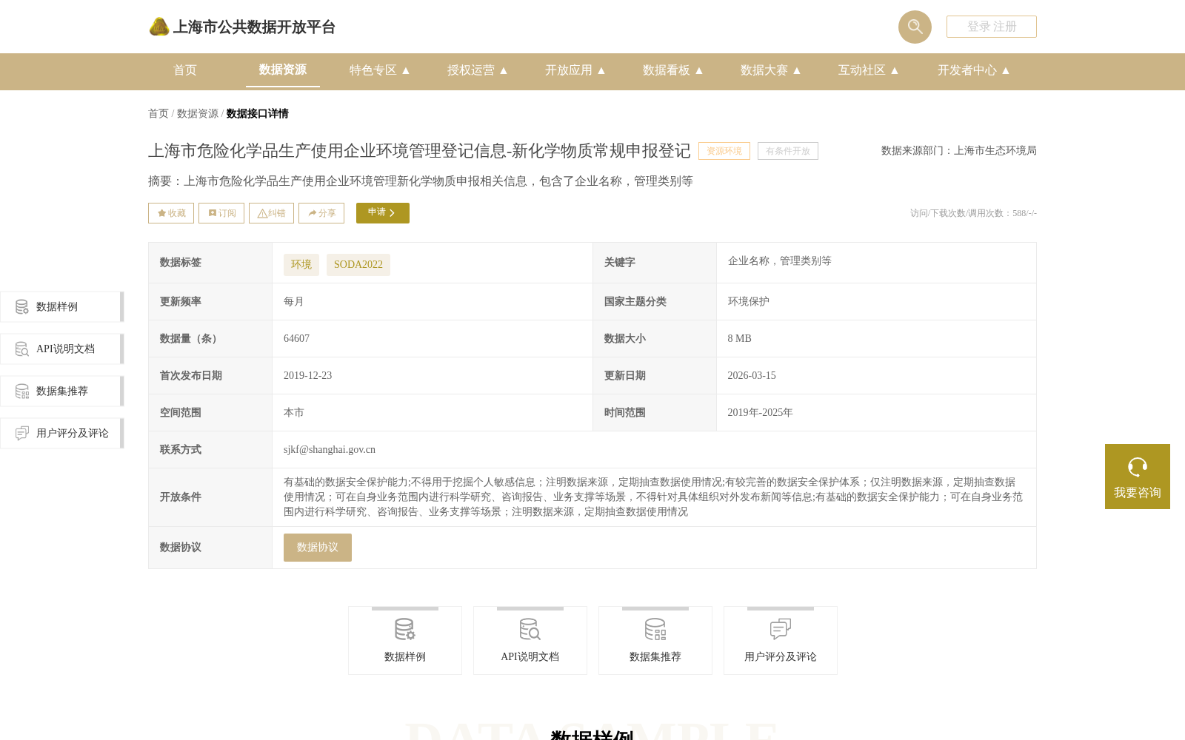This screenshot has height=740, width=1185.
Task: Expand the 数据看板 dropdown menu
Action: 672,70
